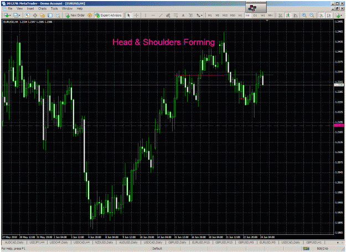Switch to the GBPUSD,M5 chart tab
The image size is (346, 252).
(x=246, y=242)
